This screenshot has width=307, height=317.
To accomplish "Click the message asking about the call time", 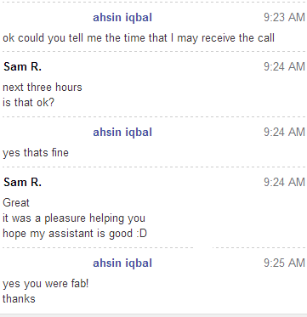I will click(139, 38).
